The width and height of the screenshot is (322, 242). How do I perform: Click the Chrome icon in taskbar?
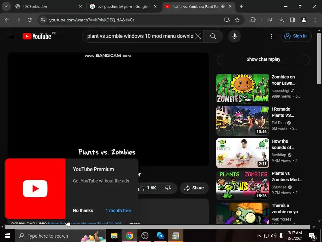pos(129,236)
